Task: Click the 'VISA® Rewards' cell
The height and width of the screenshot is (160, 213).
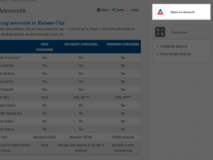Action: [x=123, y=137]
